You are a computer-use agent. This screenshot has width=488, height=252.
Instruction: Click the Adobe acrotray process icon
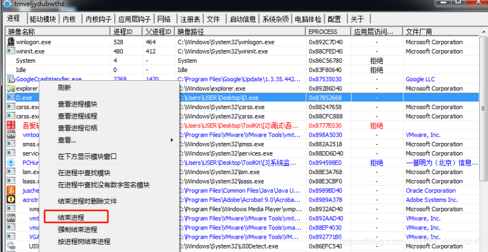pyautogui.click(x=11, y=200)
